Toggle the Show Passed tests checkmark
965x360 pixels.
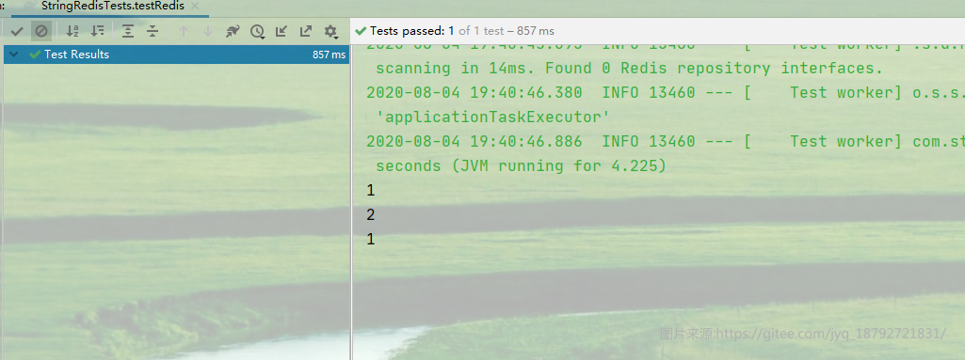coord(17,31)
